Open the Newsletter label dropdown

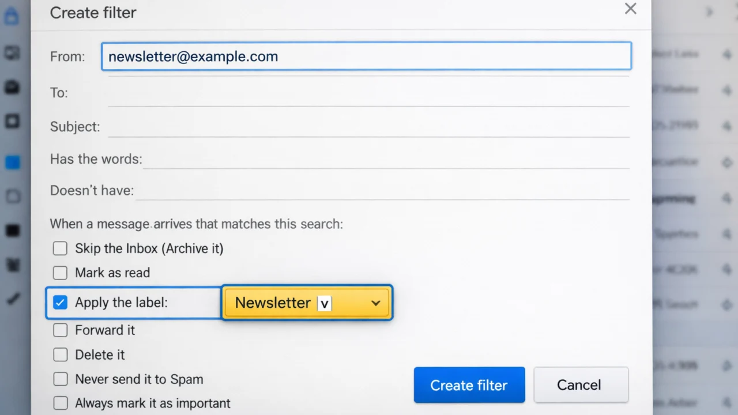pos(307,303)
